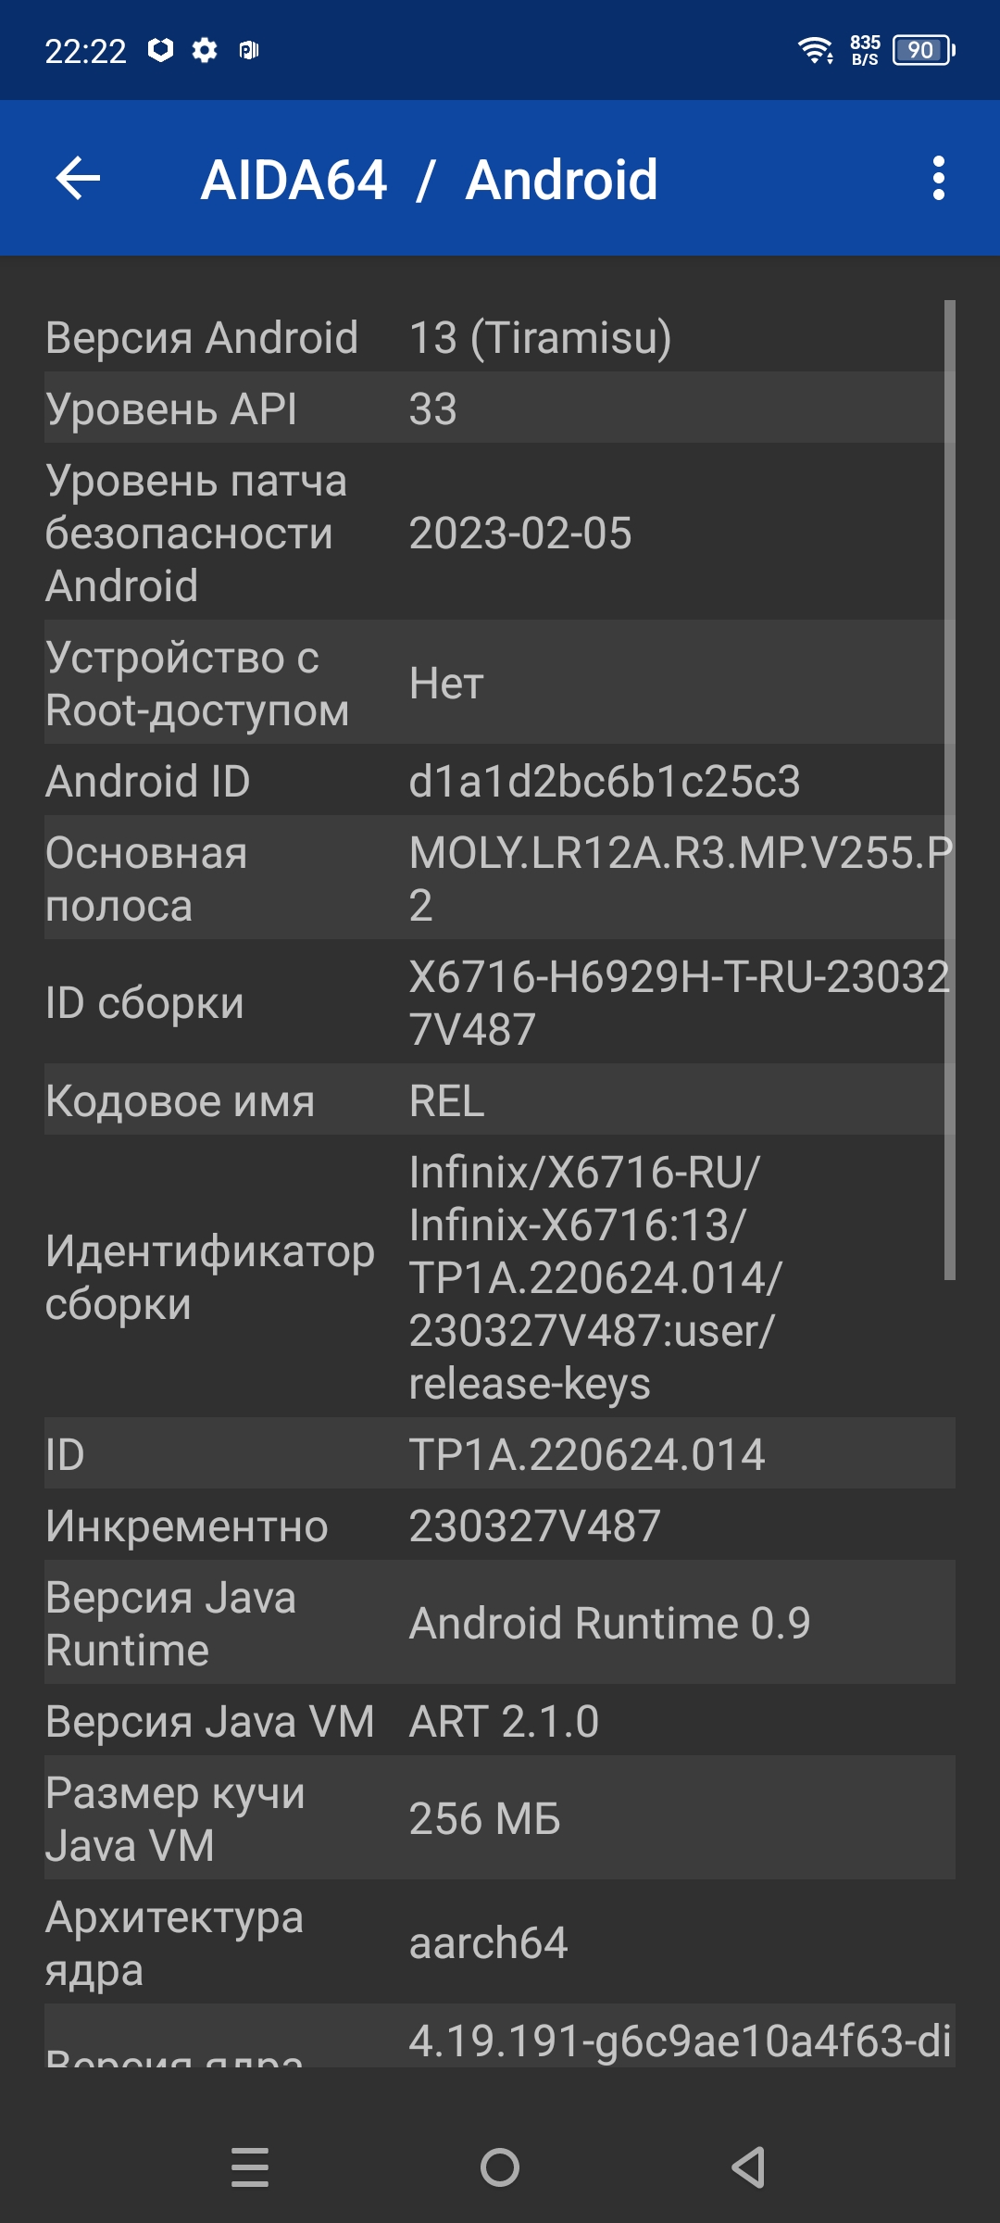
Task: Tap the back arrow in AIDA64 header
Action: point(78,179)
